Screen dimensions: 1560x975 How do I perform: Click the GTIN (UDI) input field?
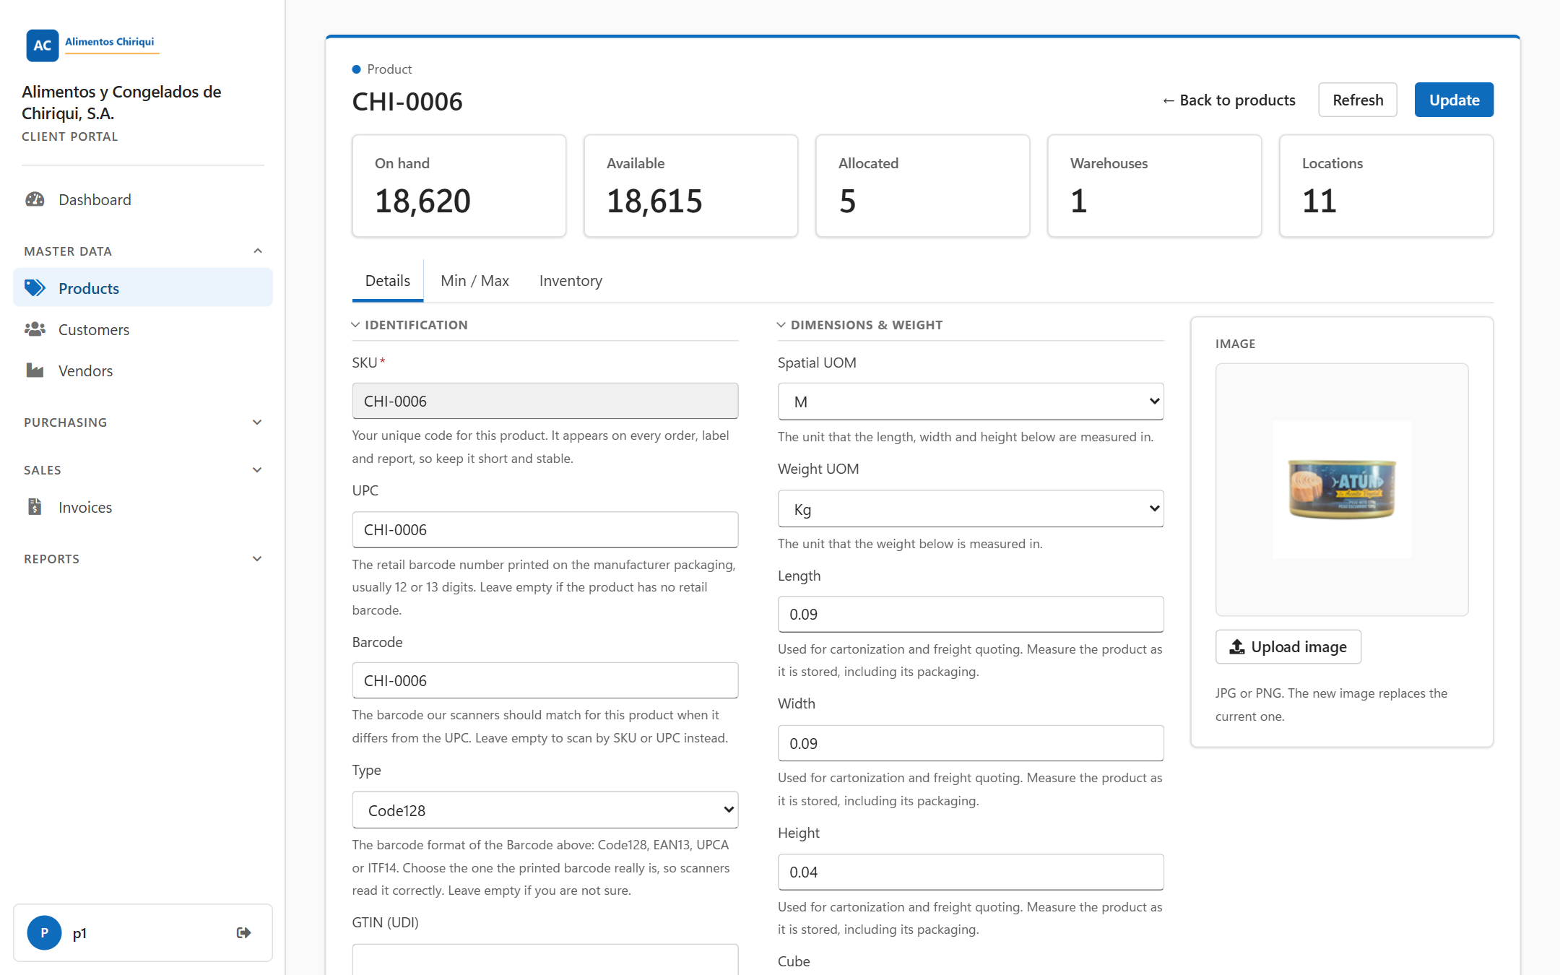[545, 959]
